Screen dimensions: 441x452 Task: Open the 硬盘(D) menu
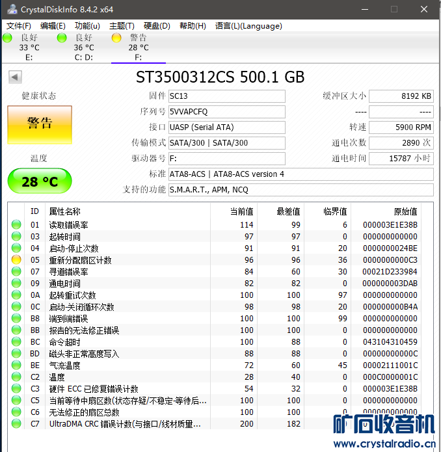click(157, 26)
